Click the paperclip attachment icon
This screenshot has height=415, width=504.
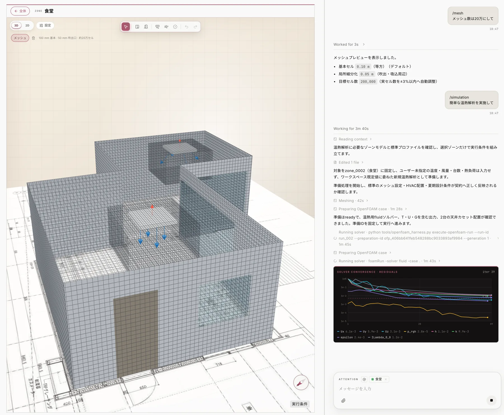tap(343, 400)
